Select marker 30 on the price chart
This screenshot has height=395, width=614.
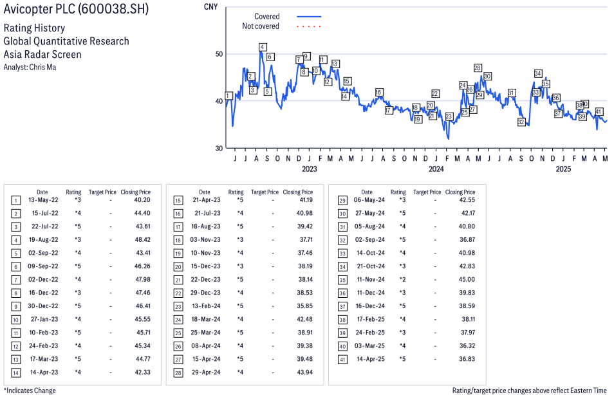point(487,76)
